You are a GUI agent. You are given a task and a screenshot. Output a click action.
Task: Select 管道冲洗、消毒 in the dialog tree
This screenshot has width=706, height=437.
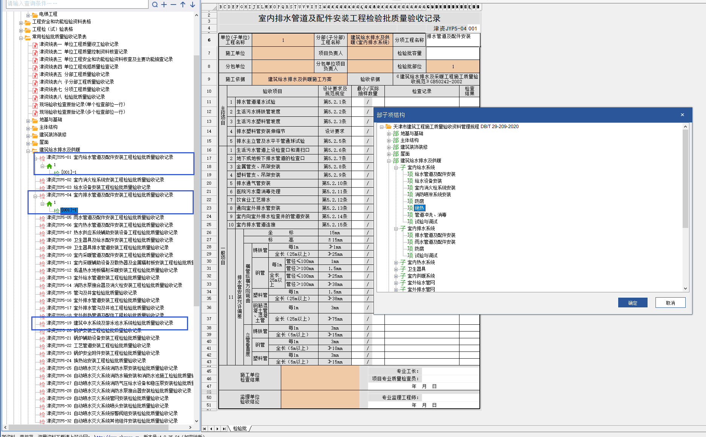coord(430,215)
